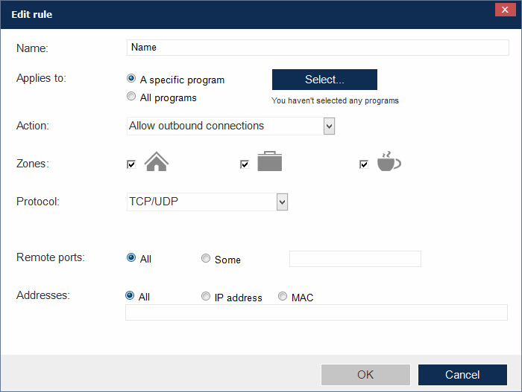Click the 'Applies to:' label
Screen dimensions: 522x392
[x=41, y=78]
